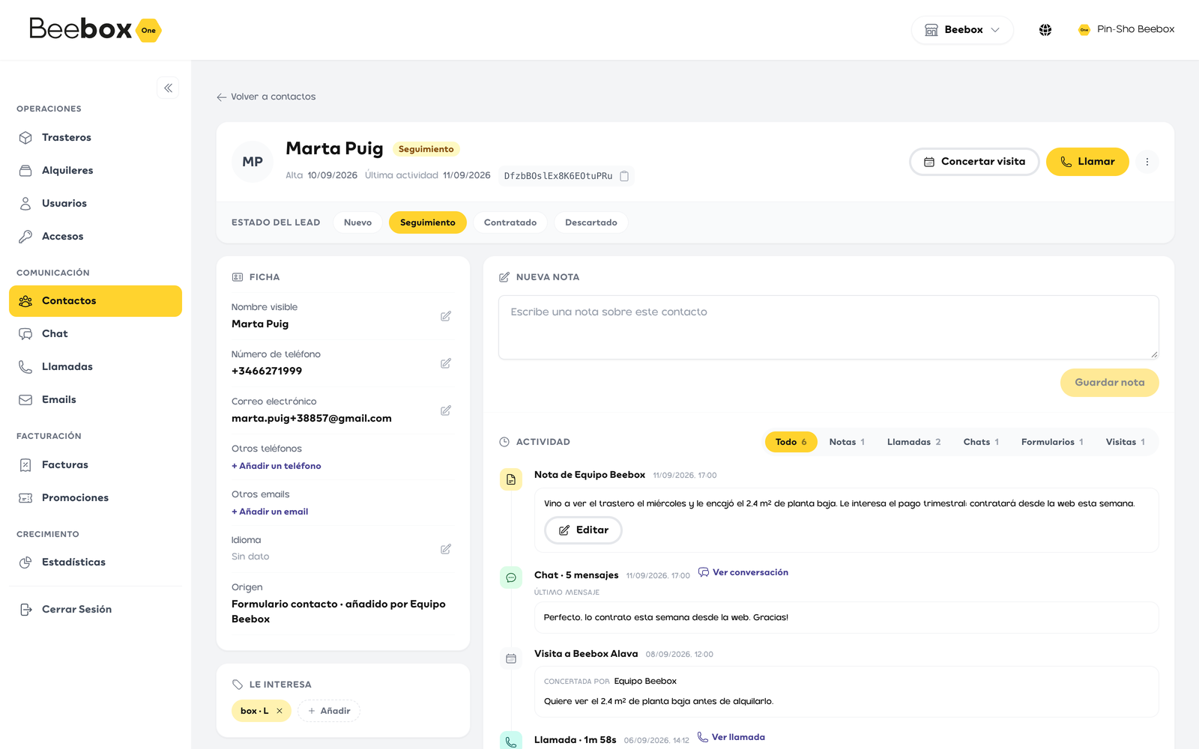
Task: Edit the Idioma field pencil icon
Action: 446,549
